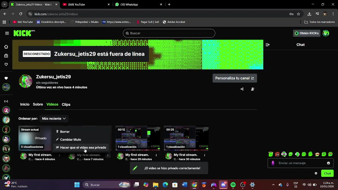Screen dimensions: 338x190
Task: Select the Videos channel tab
Action: pos(52,104)
